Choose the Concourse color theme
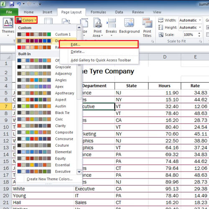 pyautogui.click(x=46, y=139)
